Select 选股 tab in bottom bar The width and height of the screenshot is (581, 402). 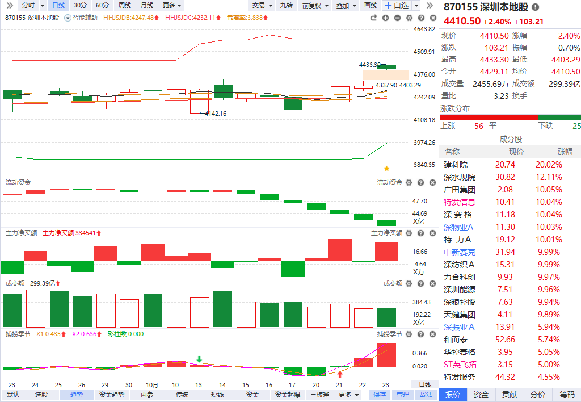coord(41,395)
